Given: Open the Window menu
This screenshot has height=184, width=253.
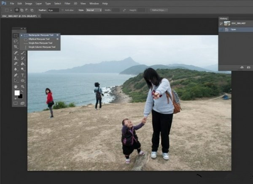Looking at the screenshot, I should pyautogui.click(x=94, y=3).
